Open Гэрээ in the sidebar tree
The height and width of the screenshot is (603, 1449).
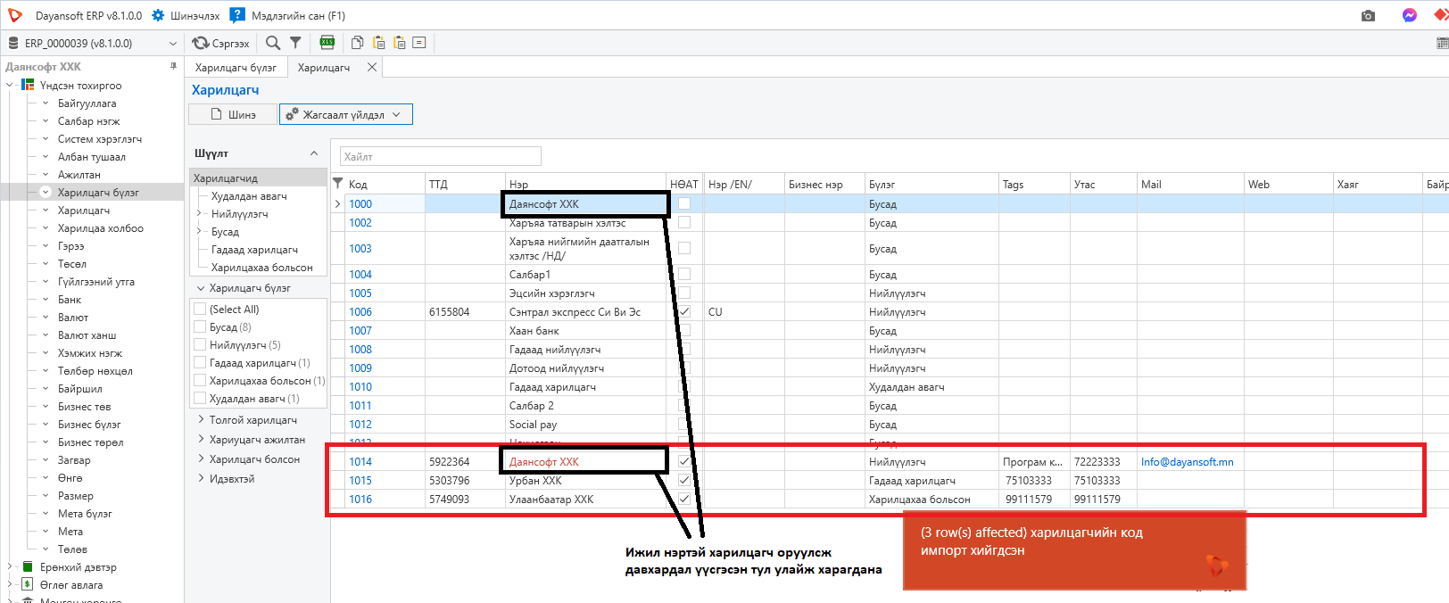tap(71, 246)
